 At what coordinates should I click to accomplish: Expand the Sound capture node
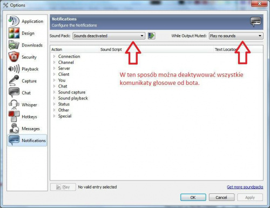54,92
